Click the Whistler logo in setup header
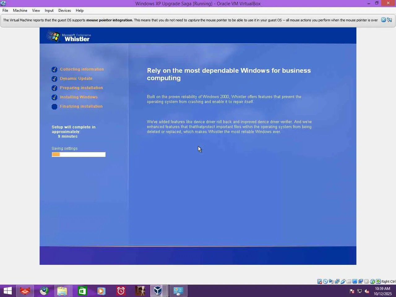Image resolution: width=396 pixels, height=297 pixels. coord(69,37)
